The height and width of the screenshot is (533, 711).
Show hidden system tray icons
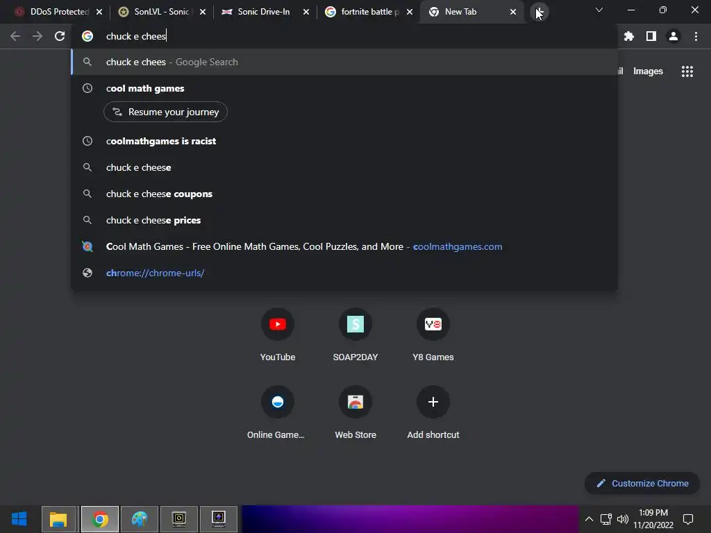589,519
